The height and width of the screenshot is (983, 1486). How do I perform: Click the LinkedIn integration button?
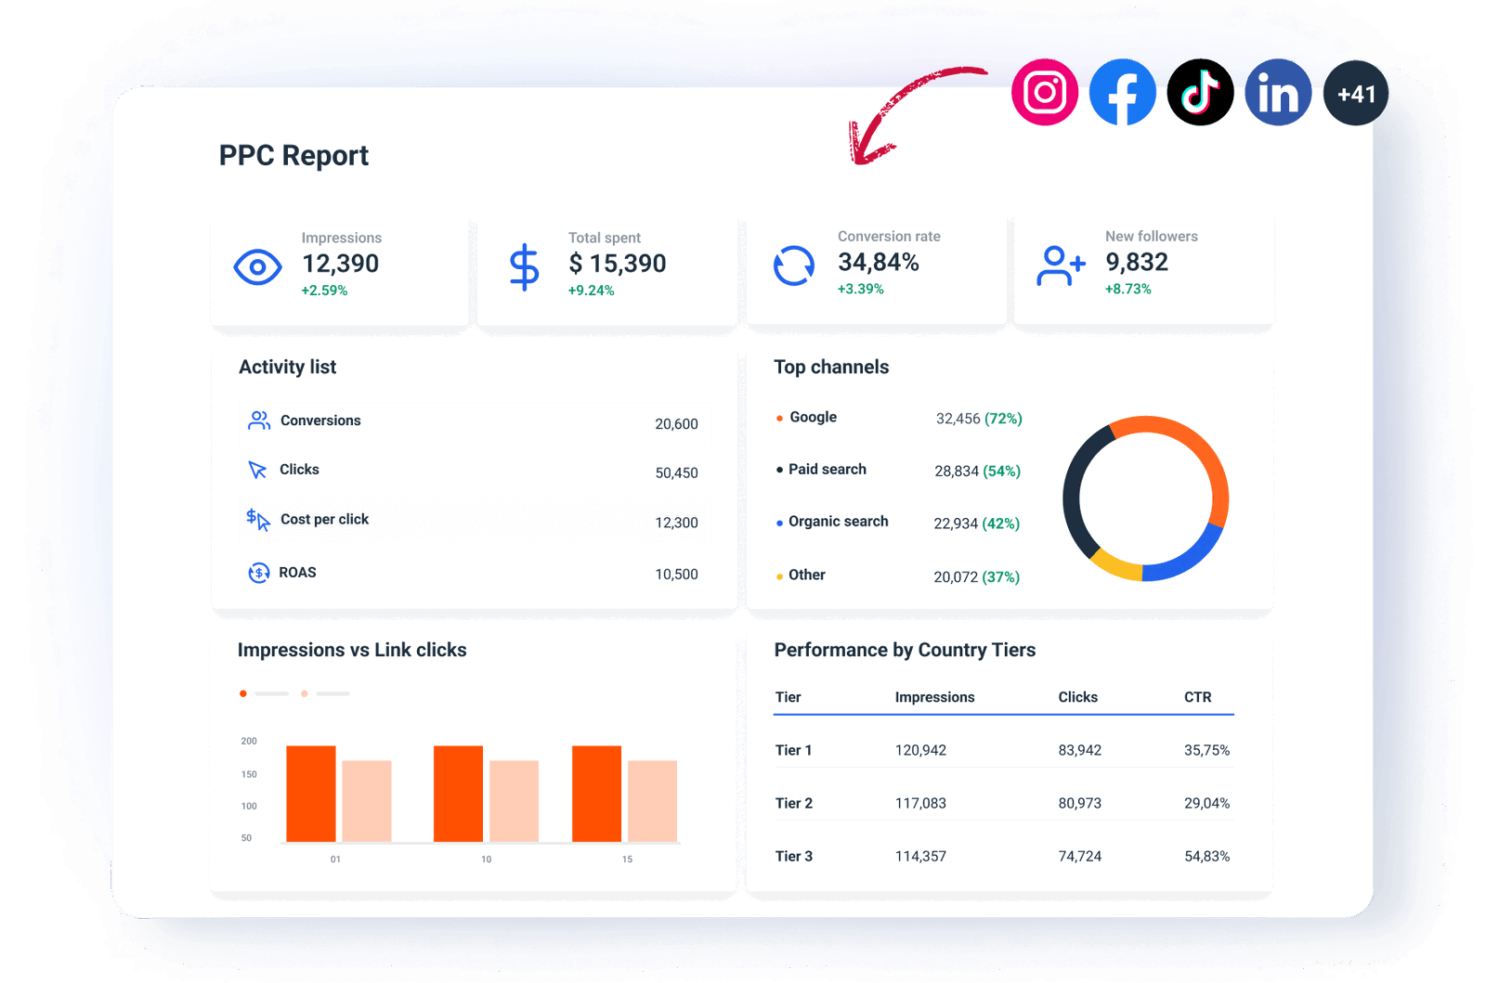click(x=1278, y=92)
